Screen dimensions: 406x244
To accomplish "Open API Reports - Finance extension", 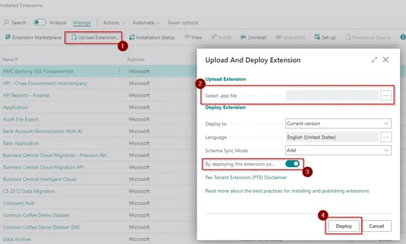I will click(x=26, y=95).
